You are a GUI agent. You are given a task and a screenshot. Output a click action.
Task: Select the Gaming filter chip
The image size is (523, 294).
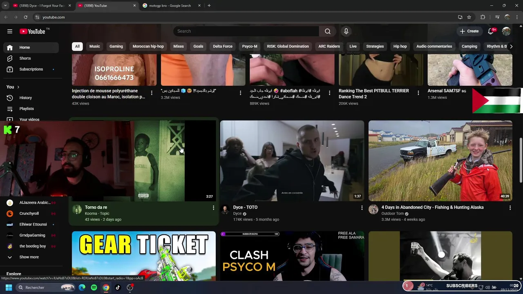tap(116, 47)
